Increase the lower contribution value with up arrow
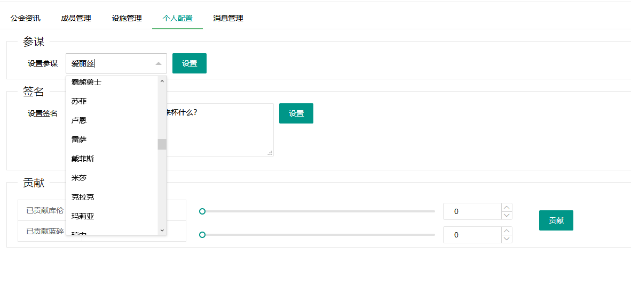 (x=507, y=231)
